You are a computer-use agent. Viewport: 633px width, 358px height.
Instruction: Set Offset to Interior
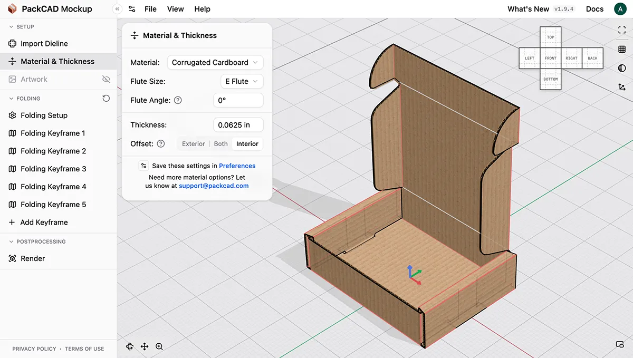click(247, 143)
